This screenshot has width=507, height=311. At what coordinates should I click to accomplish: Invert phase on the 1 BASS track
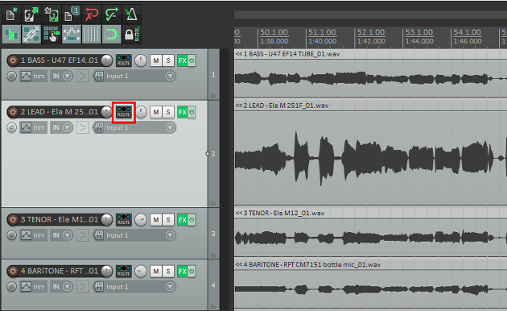click(x=11, y=76)
